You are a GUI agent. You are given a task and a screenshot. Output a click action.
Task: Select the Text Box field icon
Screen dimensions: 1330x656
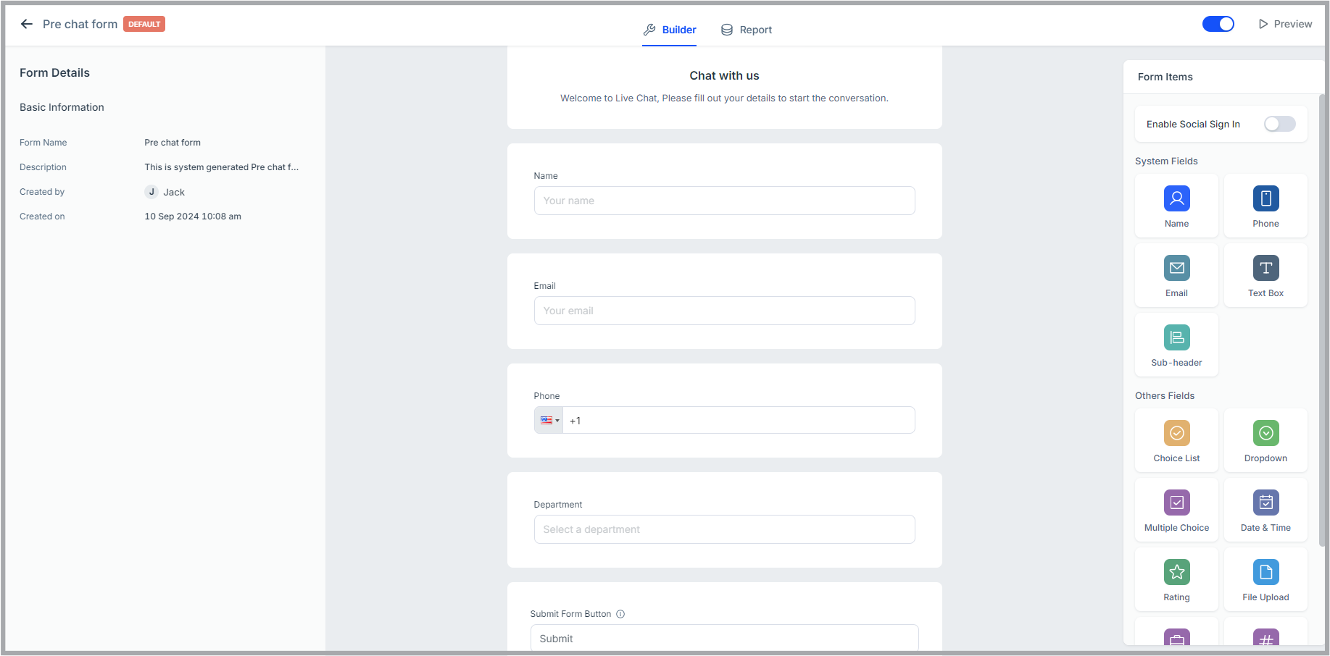(x=1265, y=274)
